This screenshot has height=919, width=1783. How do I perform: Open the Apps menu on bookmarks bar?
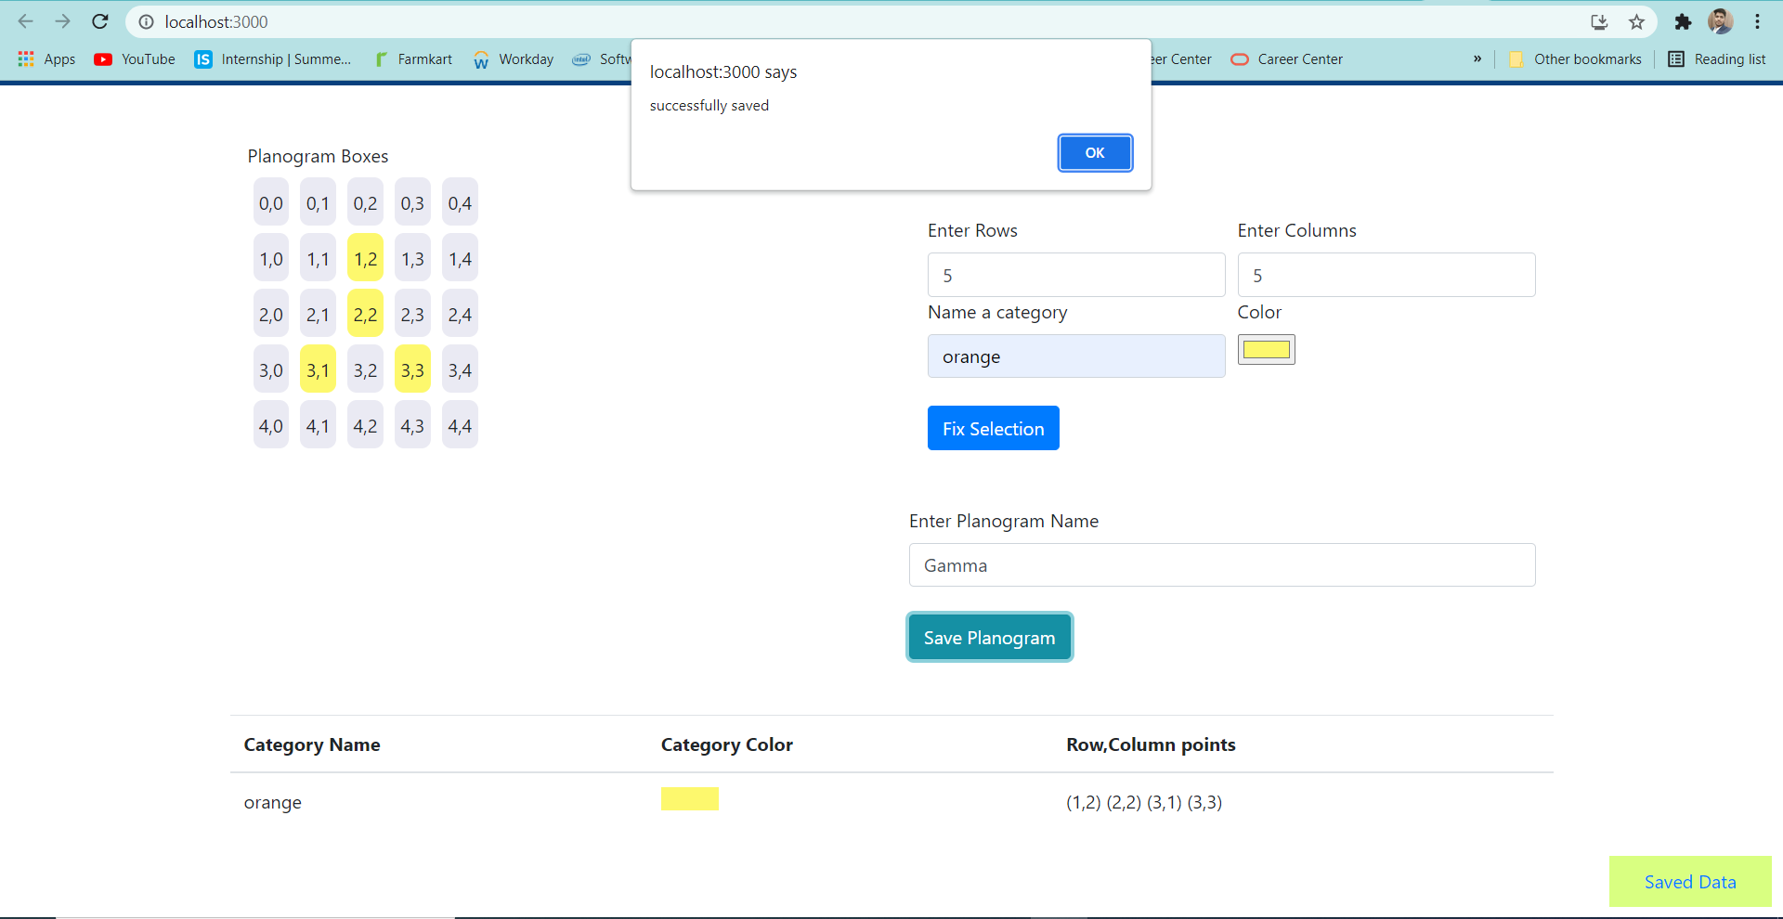[46, 58]
